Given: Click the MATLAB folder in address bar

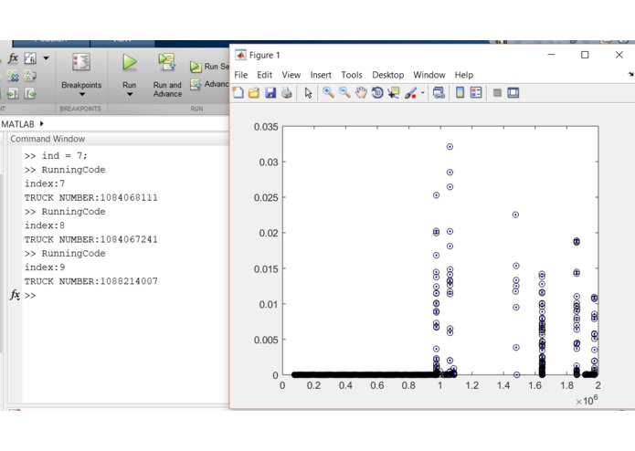Looking at the screenshot, I should (18, 124).
